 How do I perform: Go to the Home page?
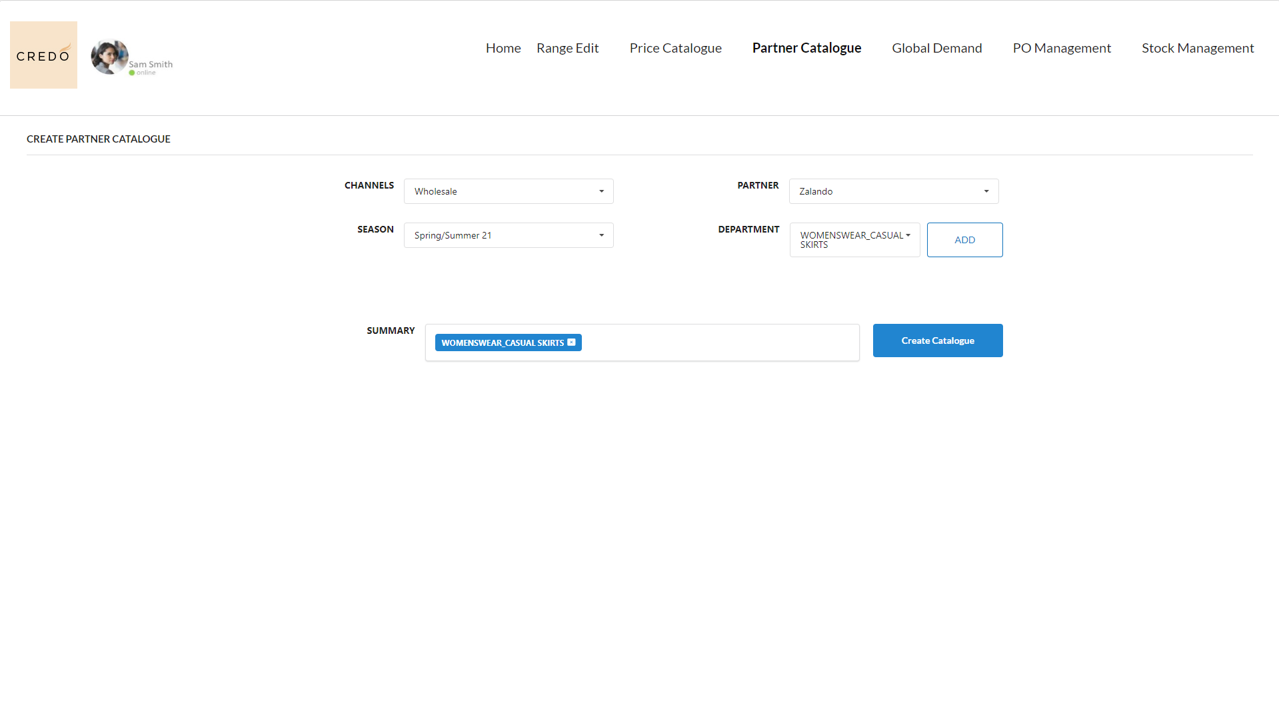(x=503, y=48)
